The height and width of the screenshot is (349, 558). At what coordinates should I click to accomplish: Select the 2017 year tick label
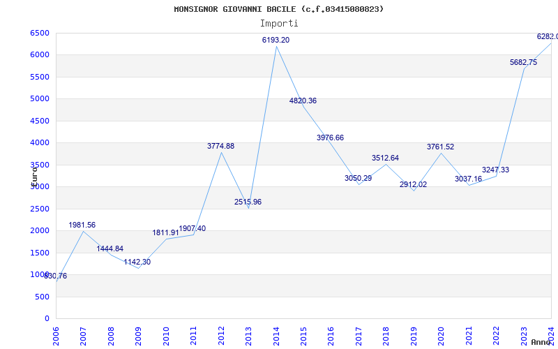[359, 336]
